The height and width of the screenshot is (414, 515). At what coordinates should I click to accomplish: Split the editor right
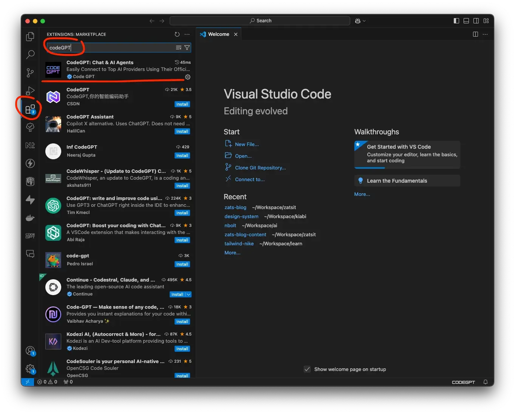(x=475, y=34)
